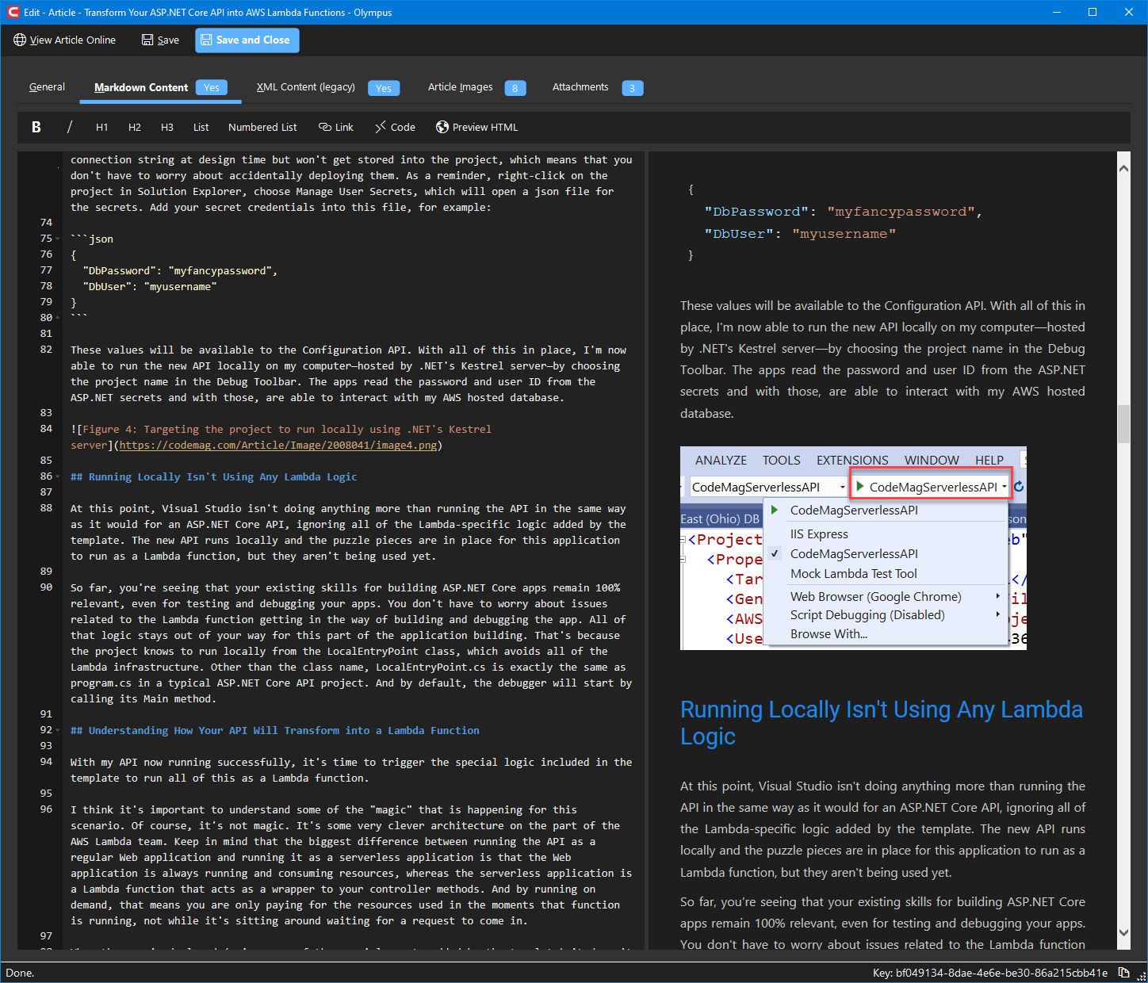The image size is (1148, 983).
Task: Open View Article Online
Action: pyautogui.click(x=64, y=40)
